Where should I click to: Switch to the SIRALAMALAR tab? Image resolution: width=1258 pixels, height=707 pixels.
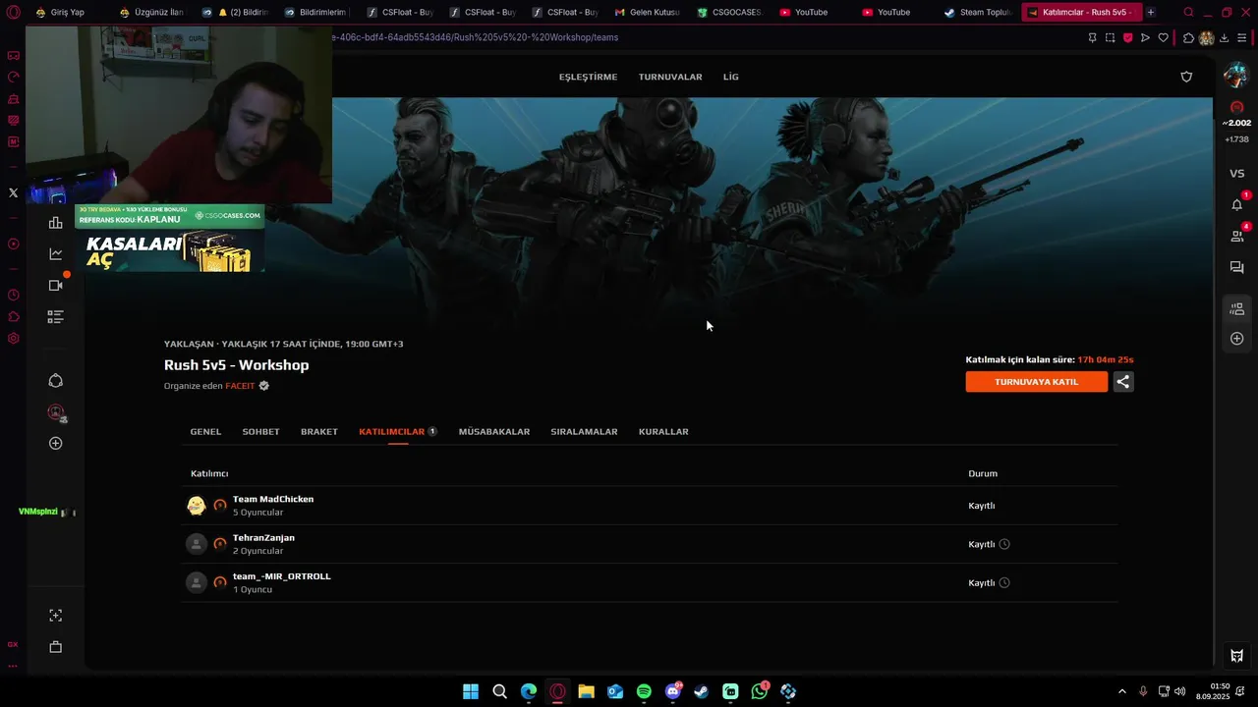584,431
